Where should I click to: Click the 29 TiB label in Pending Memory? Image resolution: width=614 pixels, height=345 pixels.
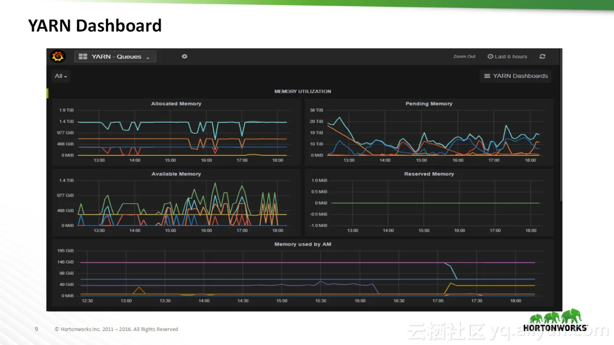[x=317, y=121]
